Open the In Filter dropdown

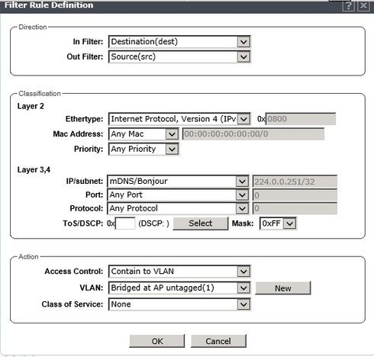pyautogui.click(x=179, y=42)
